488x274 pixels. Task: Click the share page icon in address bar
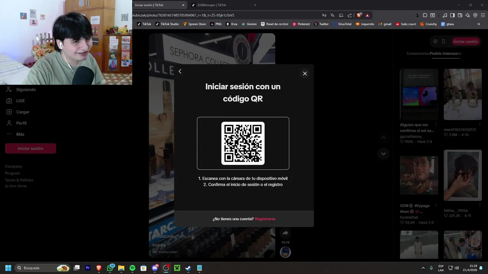click(x=350, y=15)
